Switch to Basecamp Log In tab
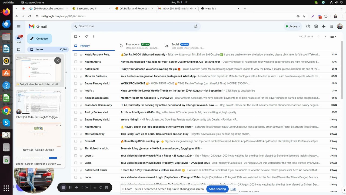The height and width of the screenshot is (195, 346). click(92, 8)
